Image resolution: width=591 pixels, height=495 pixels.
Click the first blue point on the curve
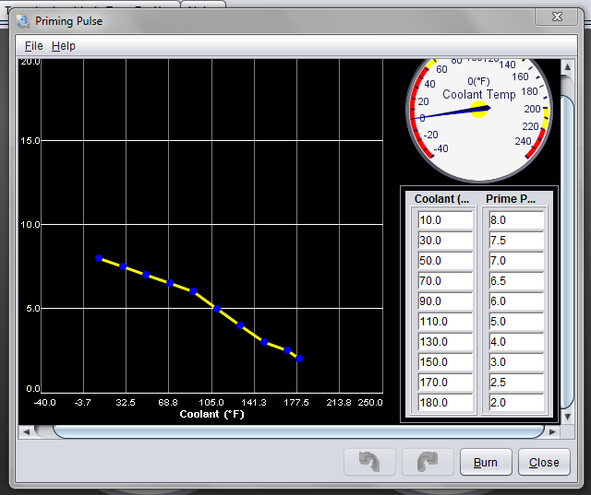point(99,258)
